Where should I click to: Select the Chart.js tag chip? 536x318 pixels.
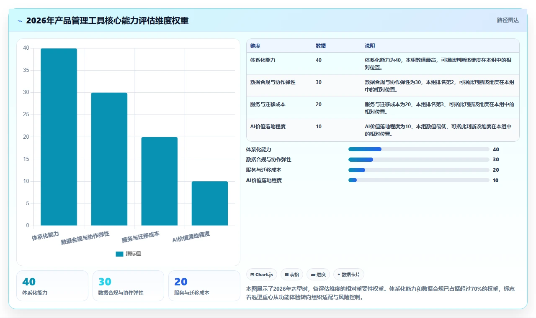(x=262, y=275)
